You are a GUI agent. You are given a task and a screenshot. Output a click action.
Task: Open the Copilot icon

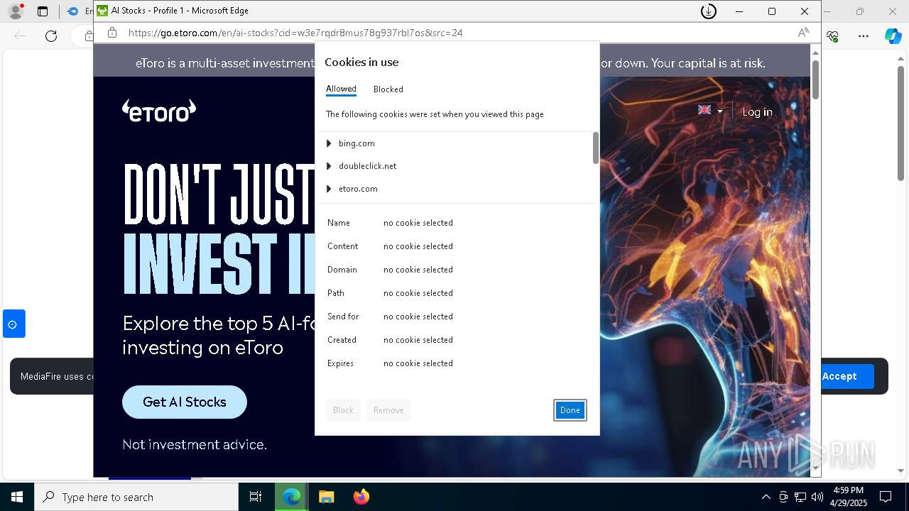pyautogui.click(x=893, y=36)
